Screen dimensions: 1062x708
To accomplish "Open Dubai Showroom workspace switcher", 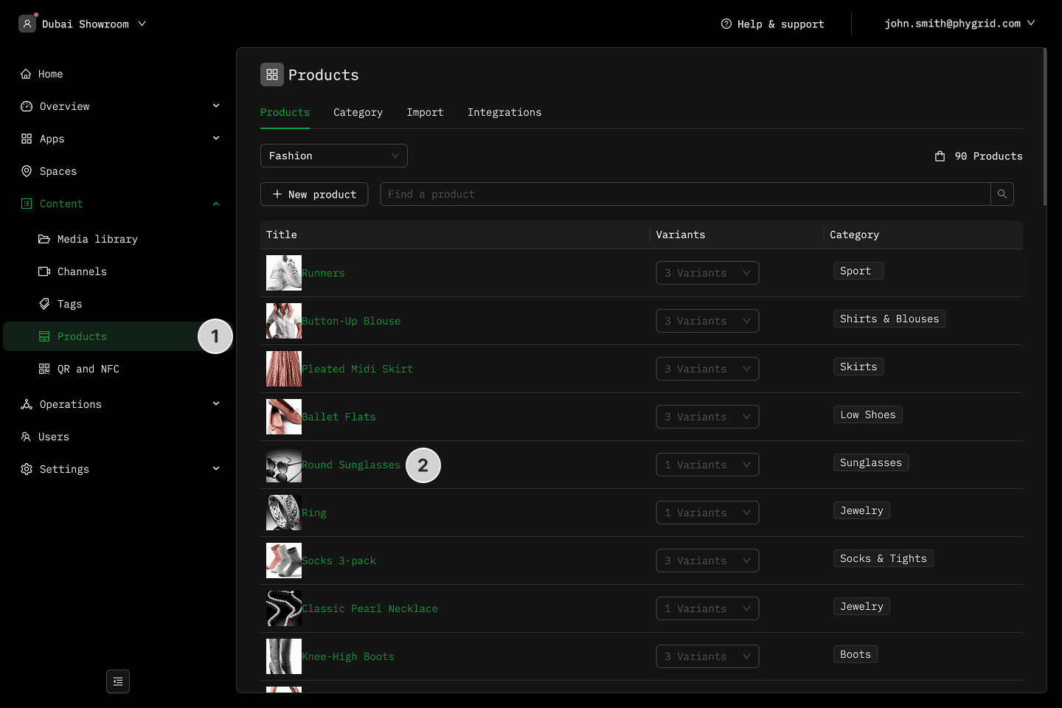I will coord(83,24).
